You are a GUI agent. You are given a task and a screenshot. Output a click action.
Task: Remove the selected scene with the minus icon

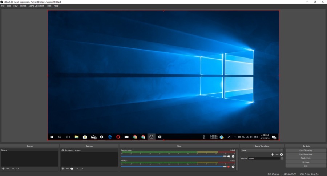point(8,169)
